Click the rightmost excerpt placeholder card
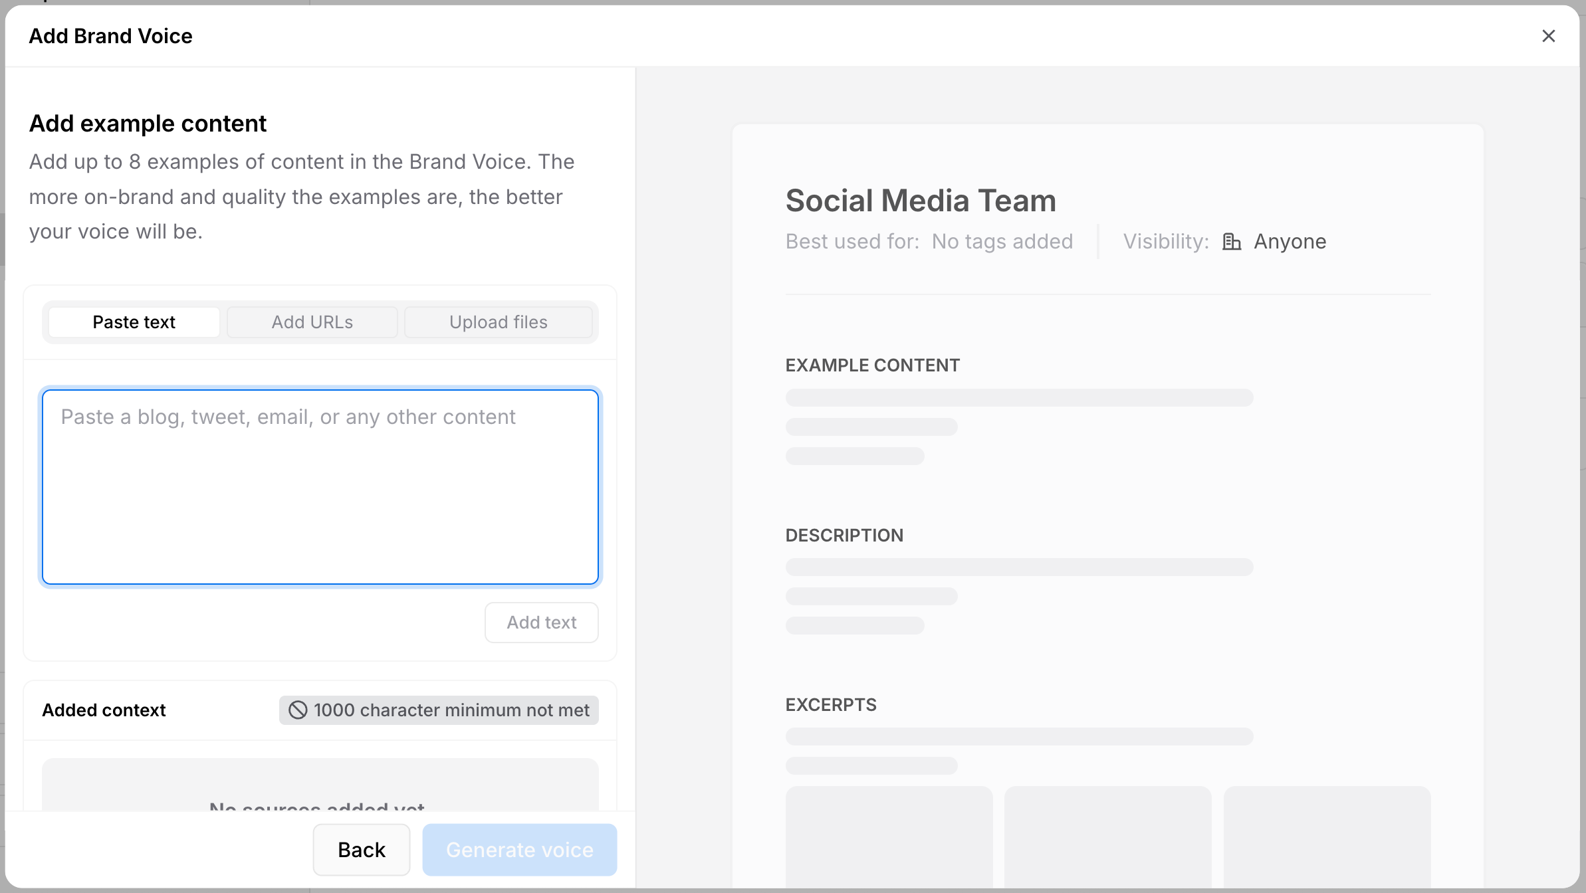The height and width of the screenshot is (893, 1586). point(1327,837)
